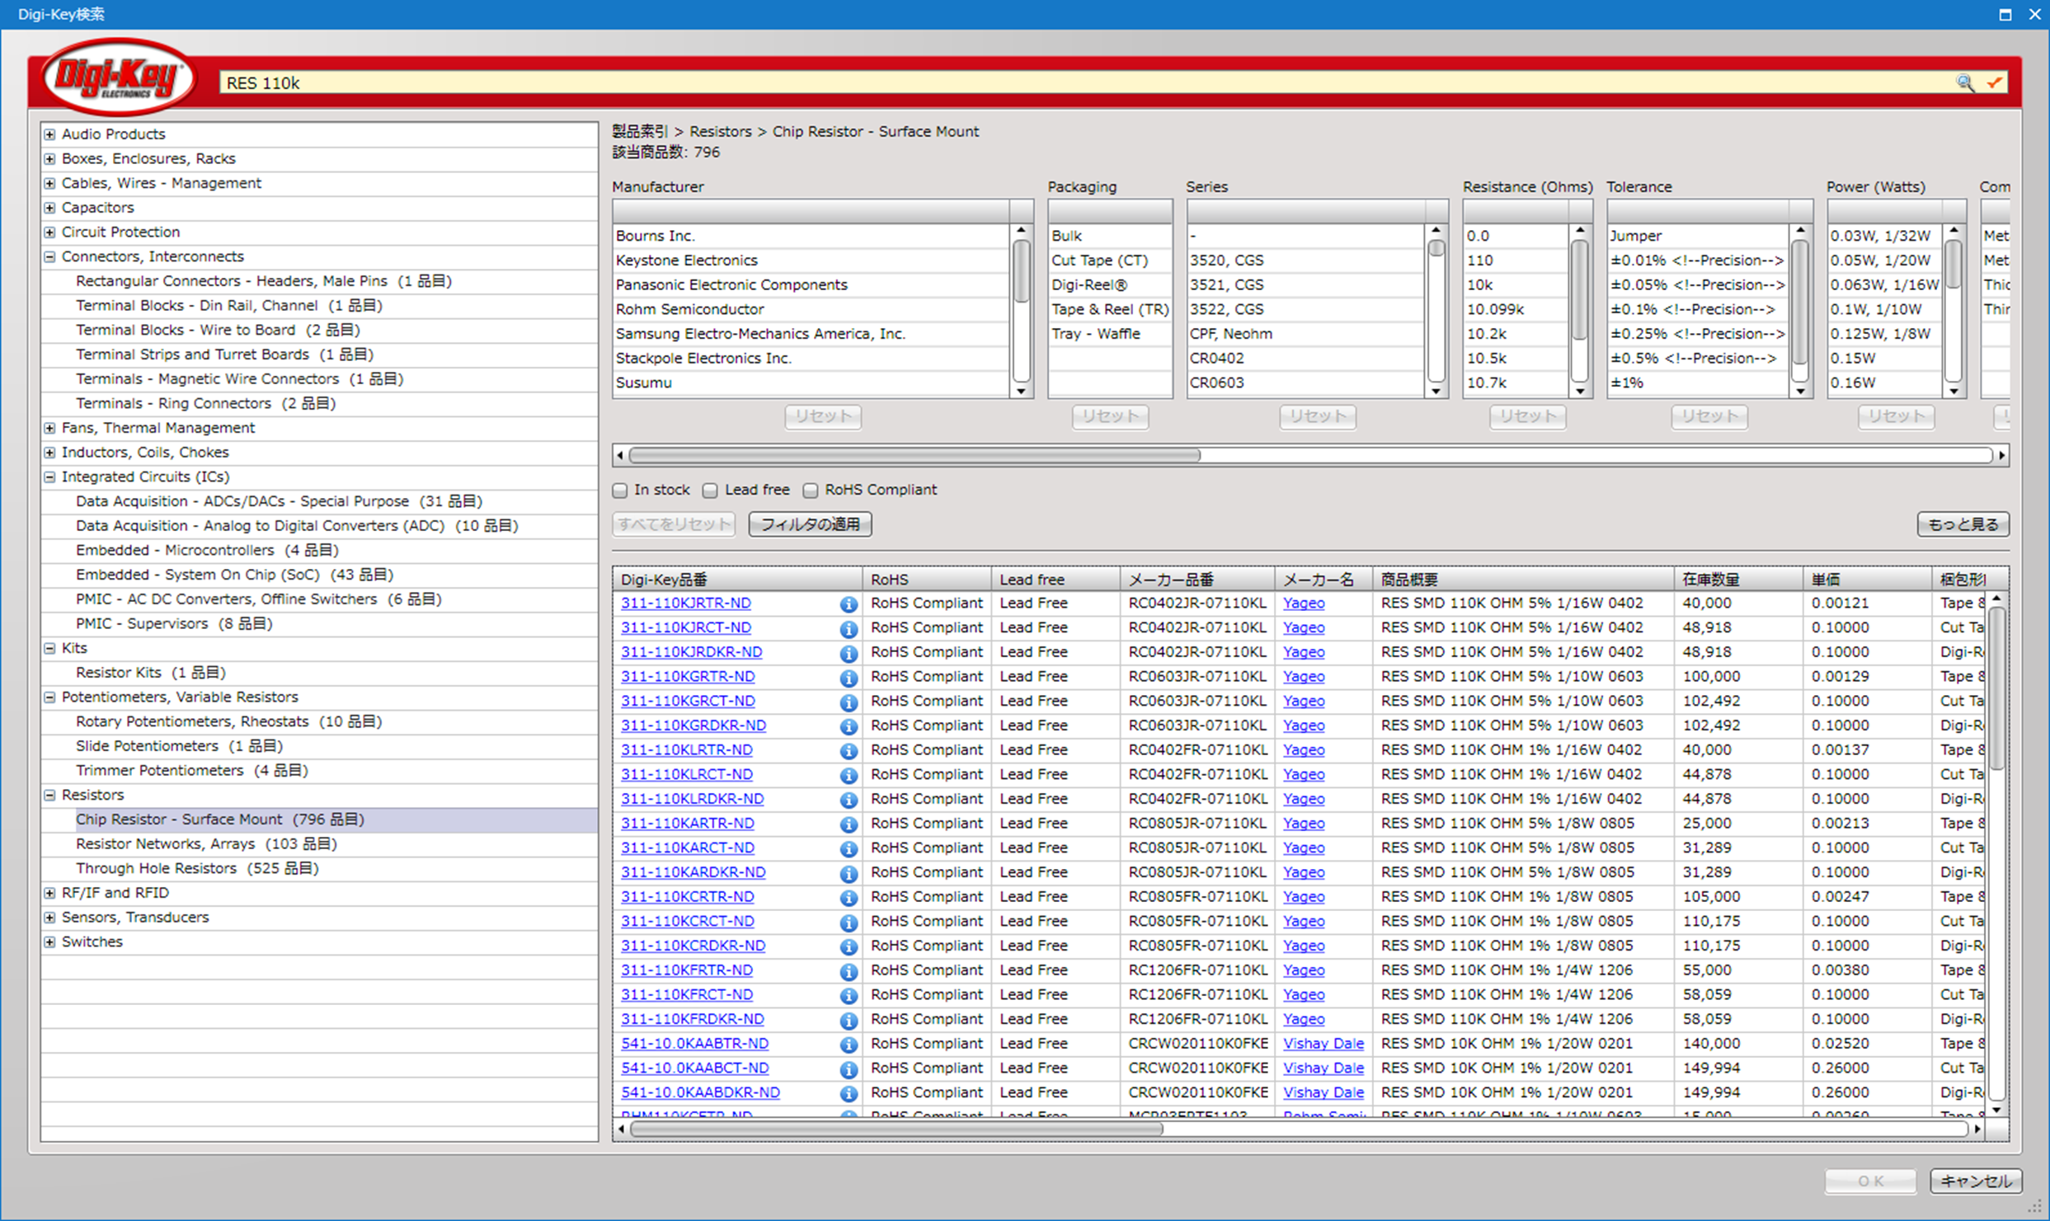Expand the Circuit Protection category
This screenshot has height=1221, width=2050.
50,232
